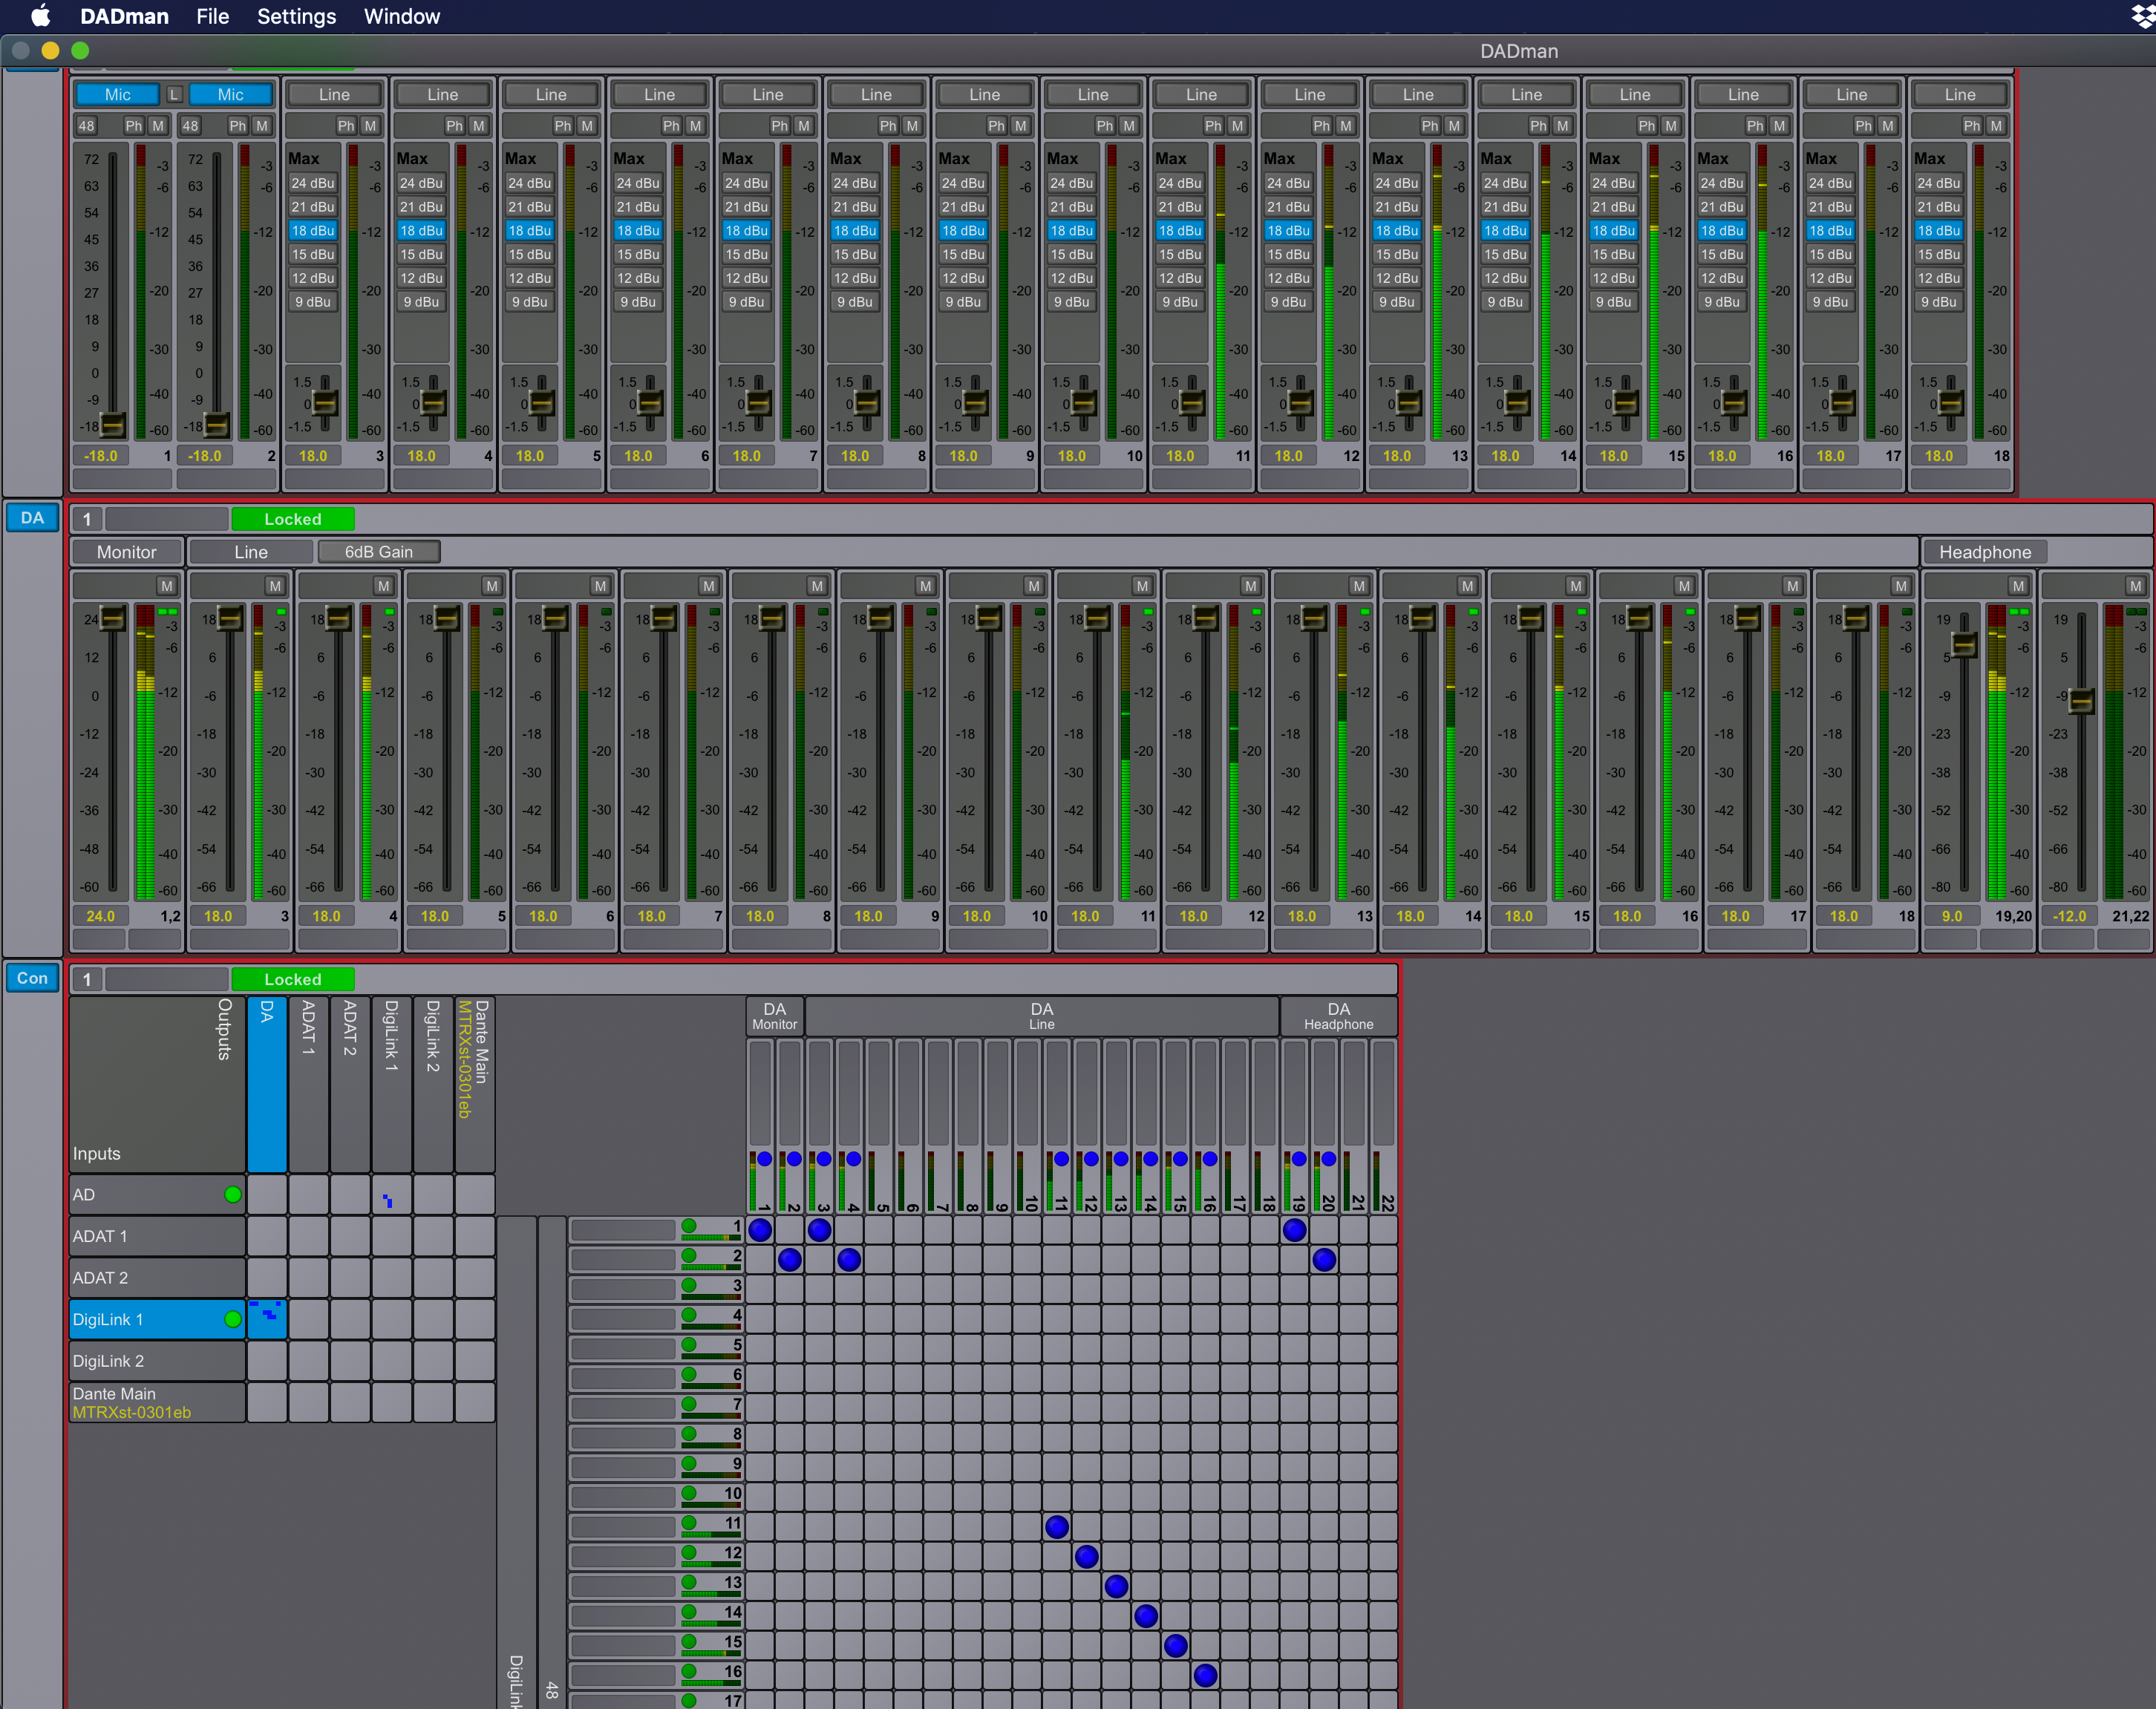The width and height of the screenshot is (2156, 1709).
Task: Click the Mic mode button on AD channel 1
Action: pyautogui.click(x=117, y=94)
